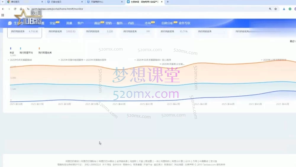Reload the page with the refresh icon

coord(15,9)
